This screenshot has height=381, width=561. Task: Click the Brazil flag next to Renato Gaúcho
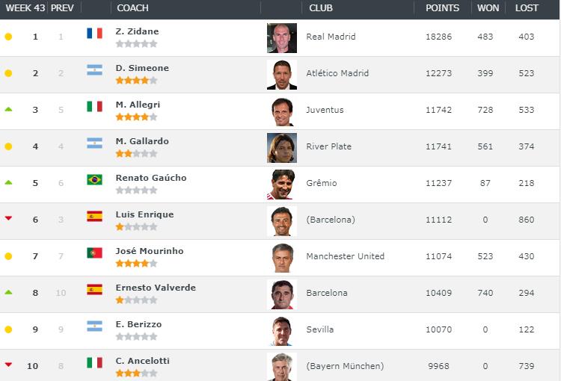[94, 179]
